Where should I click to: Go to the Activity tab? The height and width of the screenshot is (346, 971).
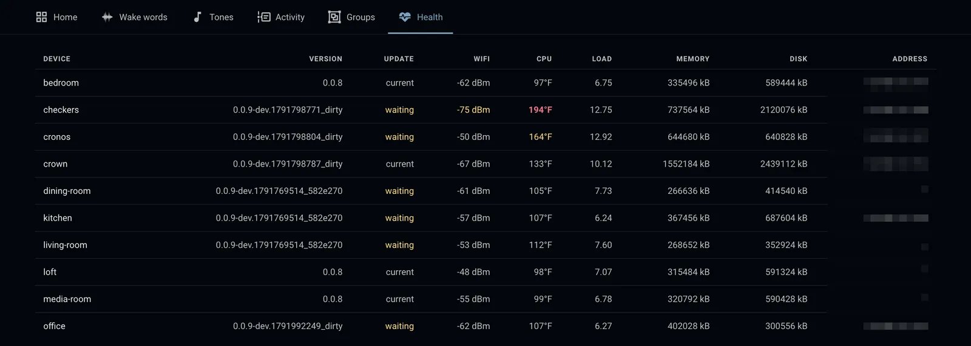281,17
